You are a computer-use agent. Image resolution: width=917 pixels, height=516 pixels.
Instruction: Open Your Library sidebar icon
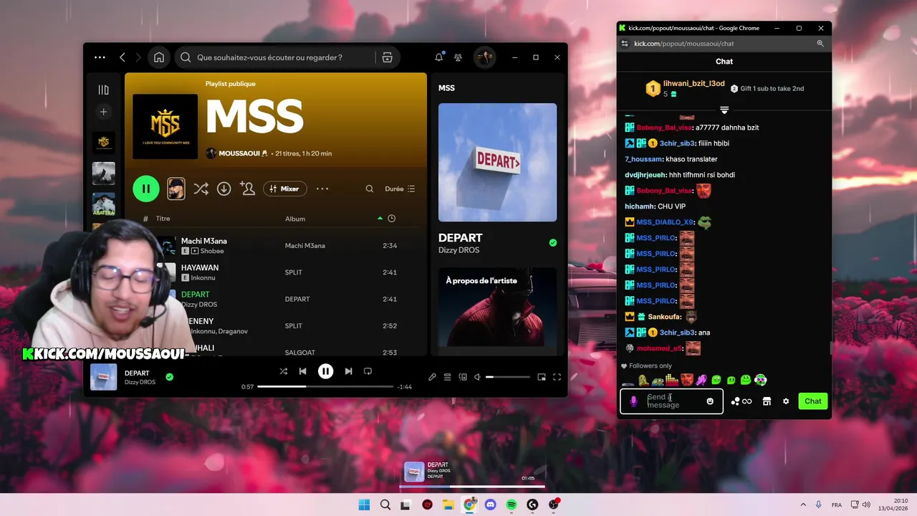[x=104, y=90]
